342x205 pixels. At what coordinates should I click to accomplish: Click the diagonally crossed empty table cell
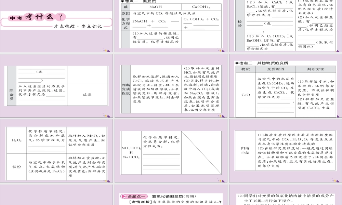point(201,152)
